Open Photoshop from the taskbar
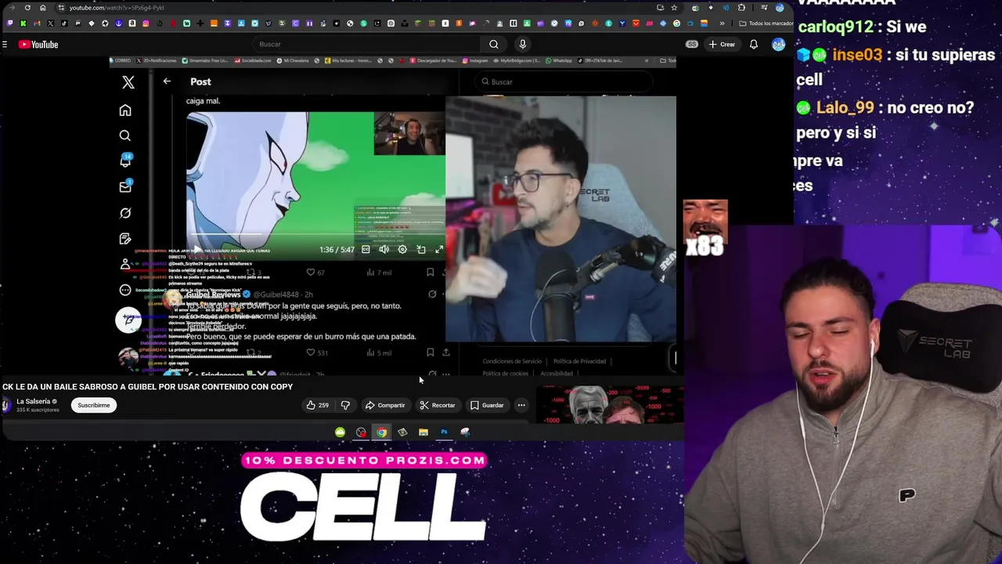This screenshot has width=1002, height=564. tap(444, 432)
